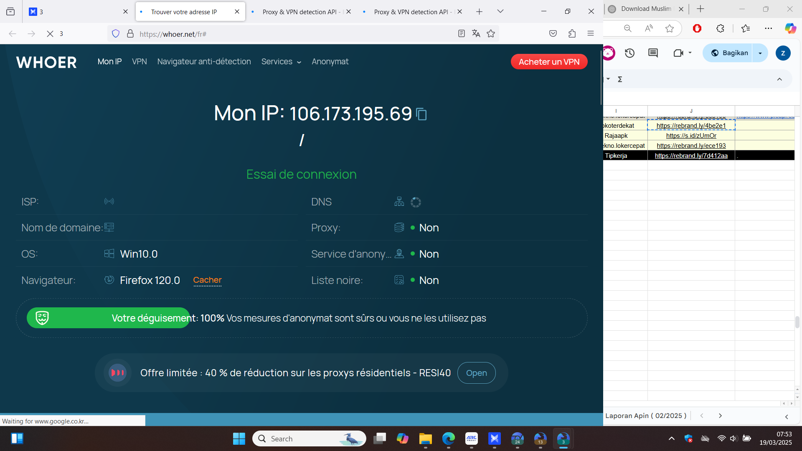
Task: Click the Firefox address bar URL
Action: (173, 34)
